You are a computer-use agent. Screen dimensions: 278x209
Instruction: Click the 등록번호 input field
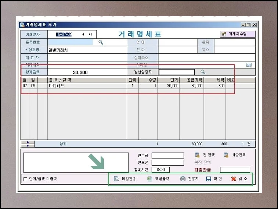click(x=71, y=42)
